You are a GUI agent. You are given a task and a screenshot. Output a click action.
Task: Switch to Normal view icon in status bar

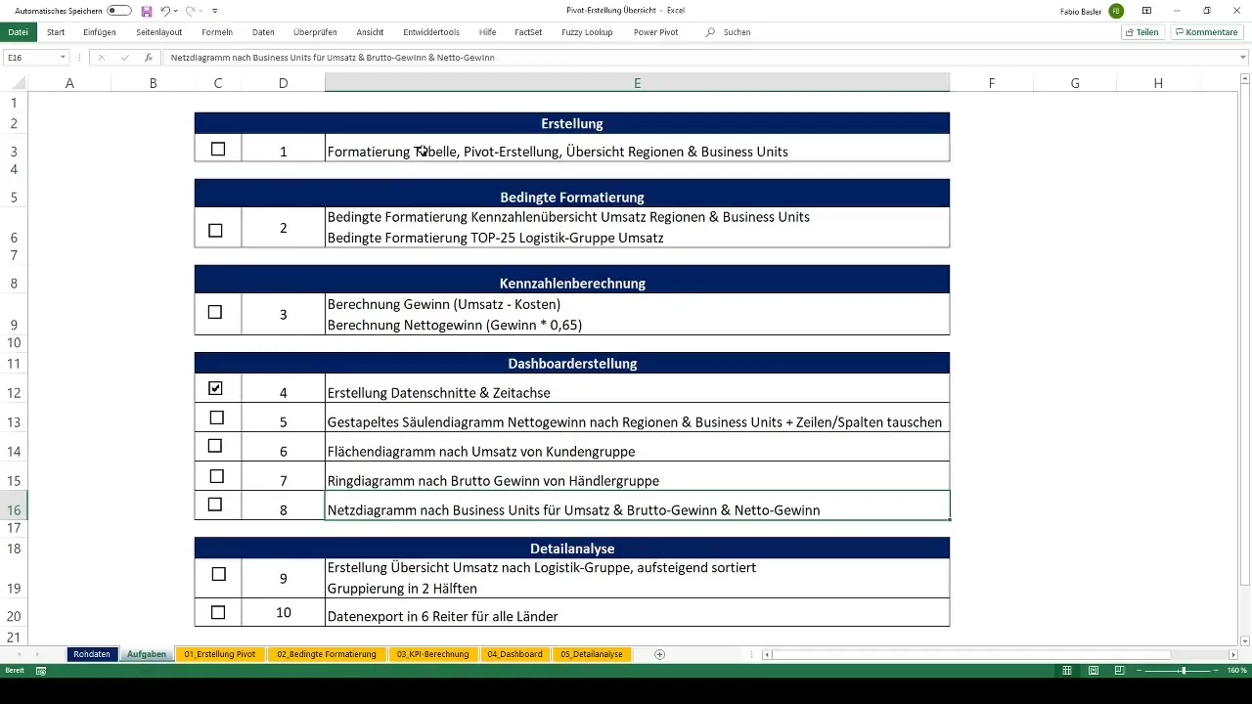click(1068, 671)
